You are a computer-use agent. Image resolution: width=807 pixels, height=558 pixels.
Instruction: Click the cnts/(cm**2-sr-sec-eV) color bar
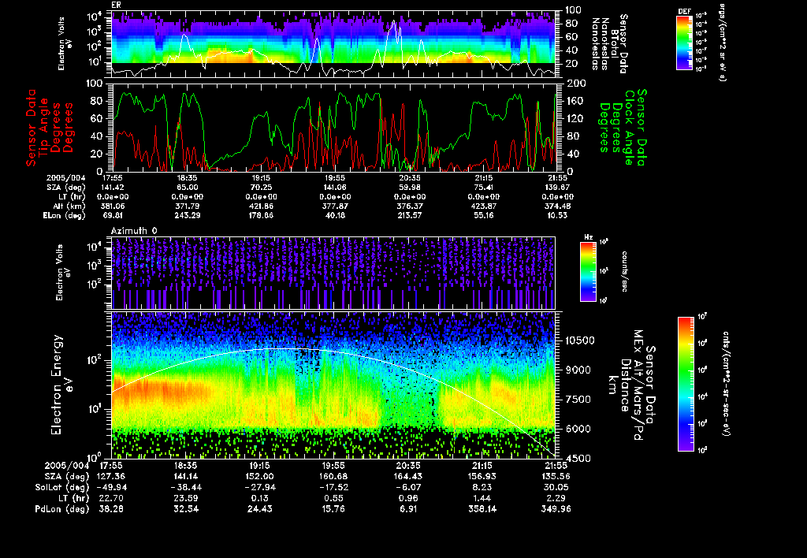click(686, 384)
